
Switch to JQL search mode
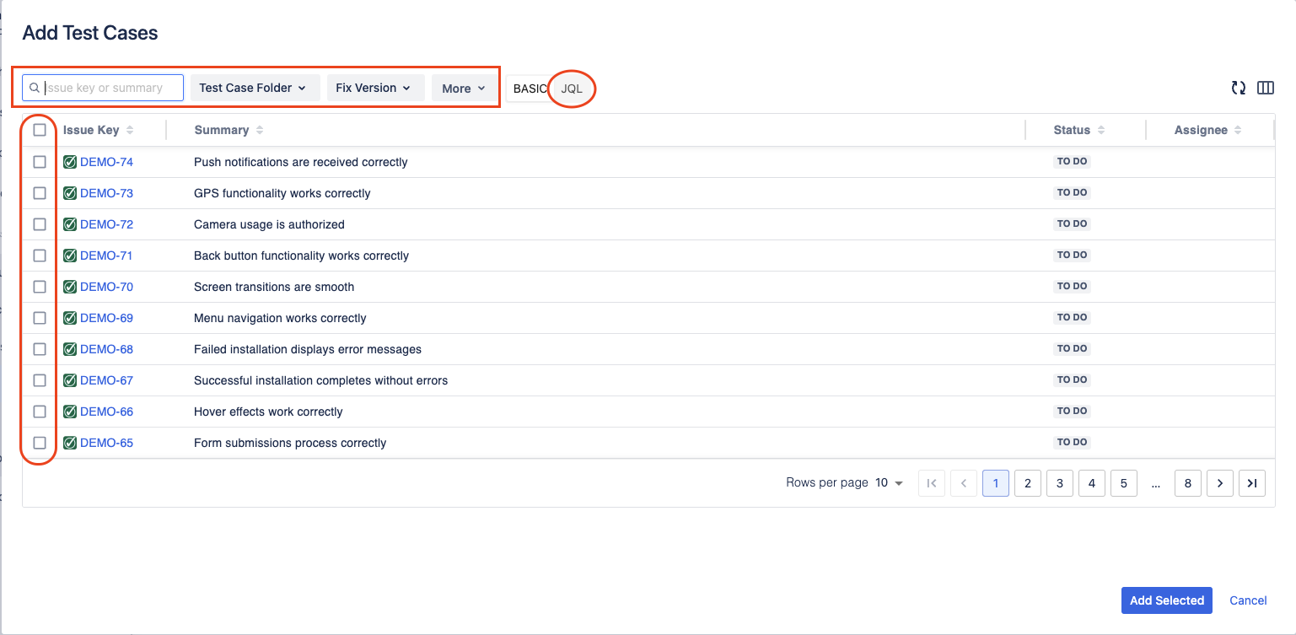pyautogui.click(x=572, y=89)
